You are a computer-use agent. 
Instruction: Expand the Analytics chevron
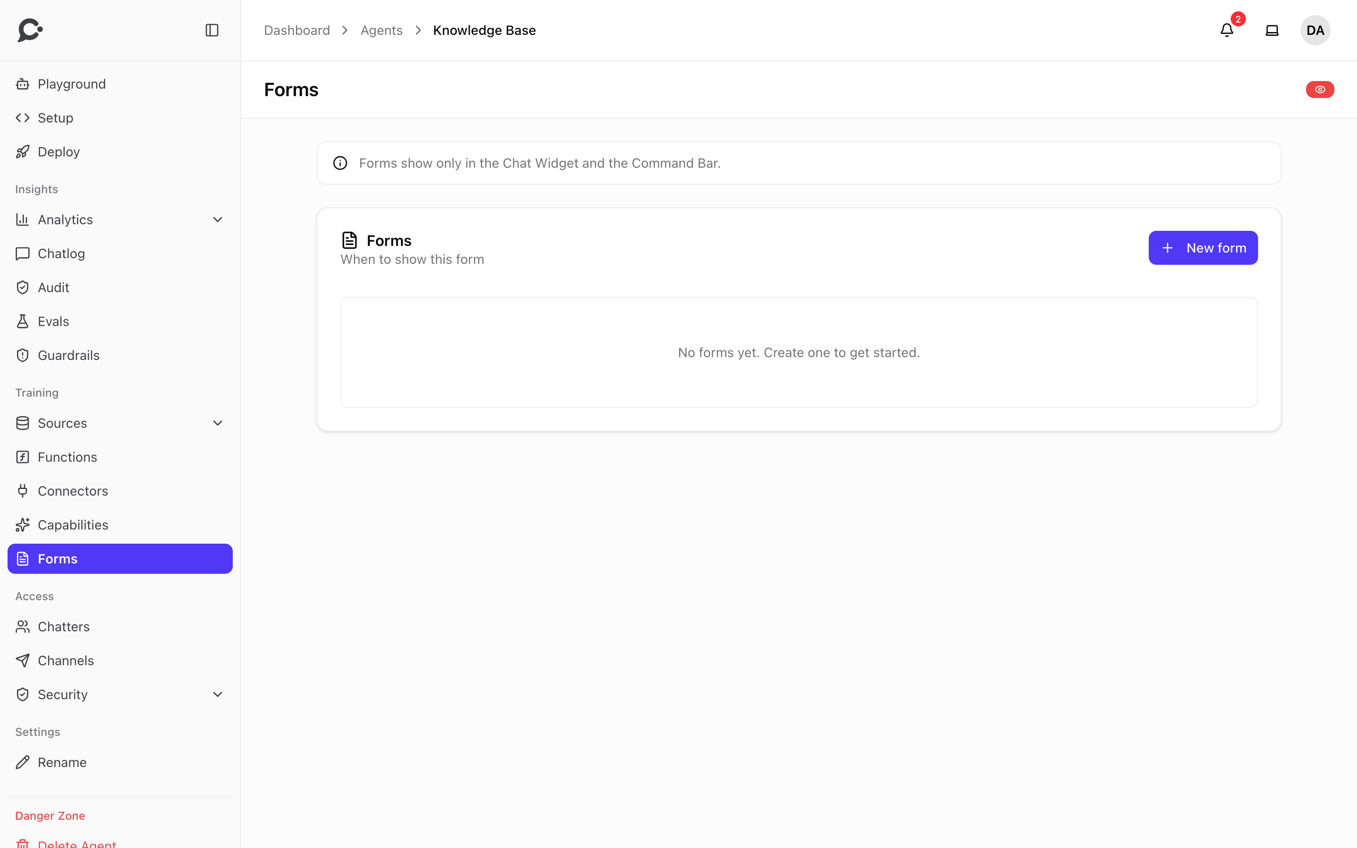click(218, 220)
